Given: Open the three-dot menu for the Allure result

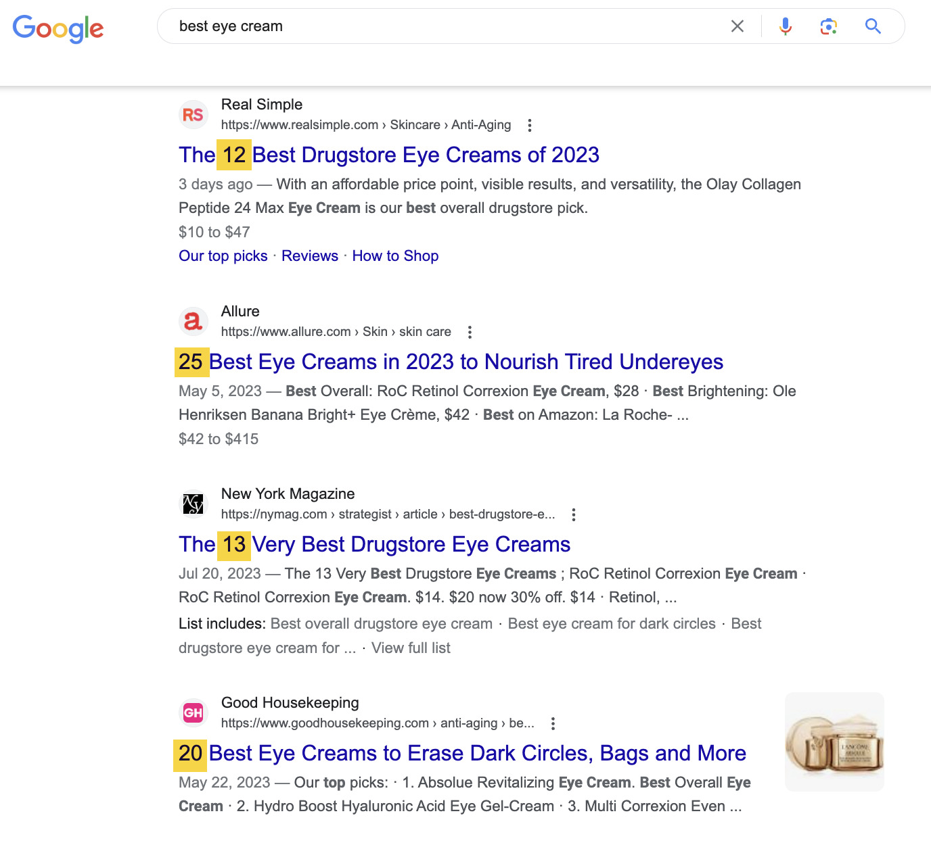Looking at the screenshot, I should click(469, 332).
